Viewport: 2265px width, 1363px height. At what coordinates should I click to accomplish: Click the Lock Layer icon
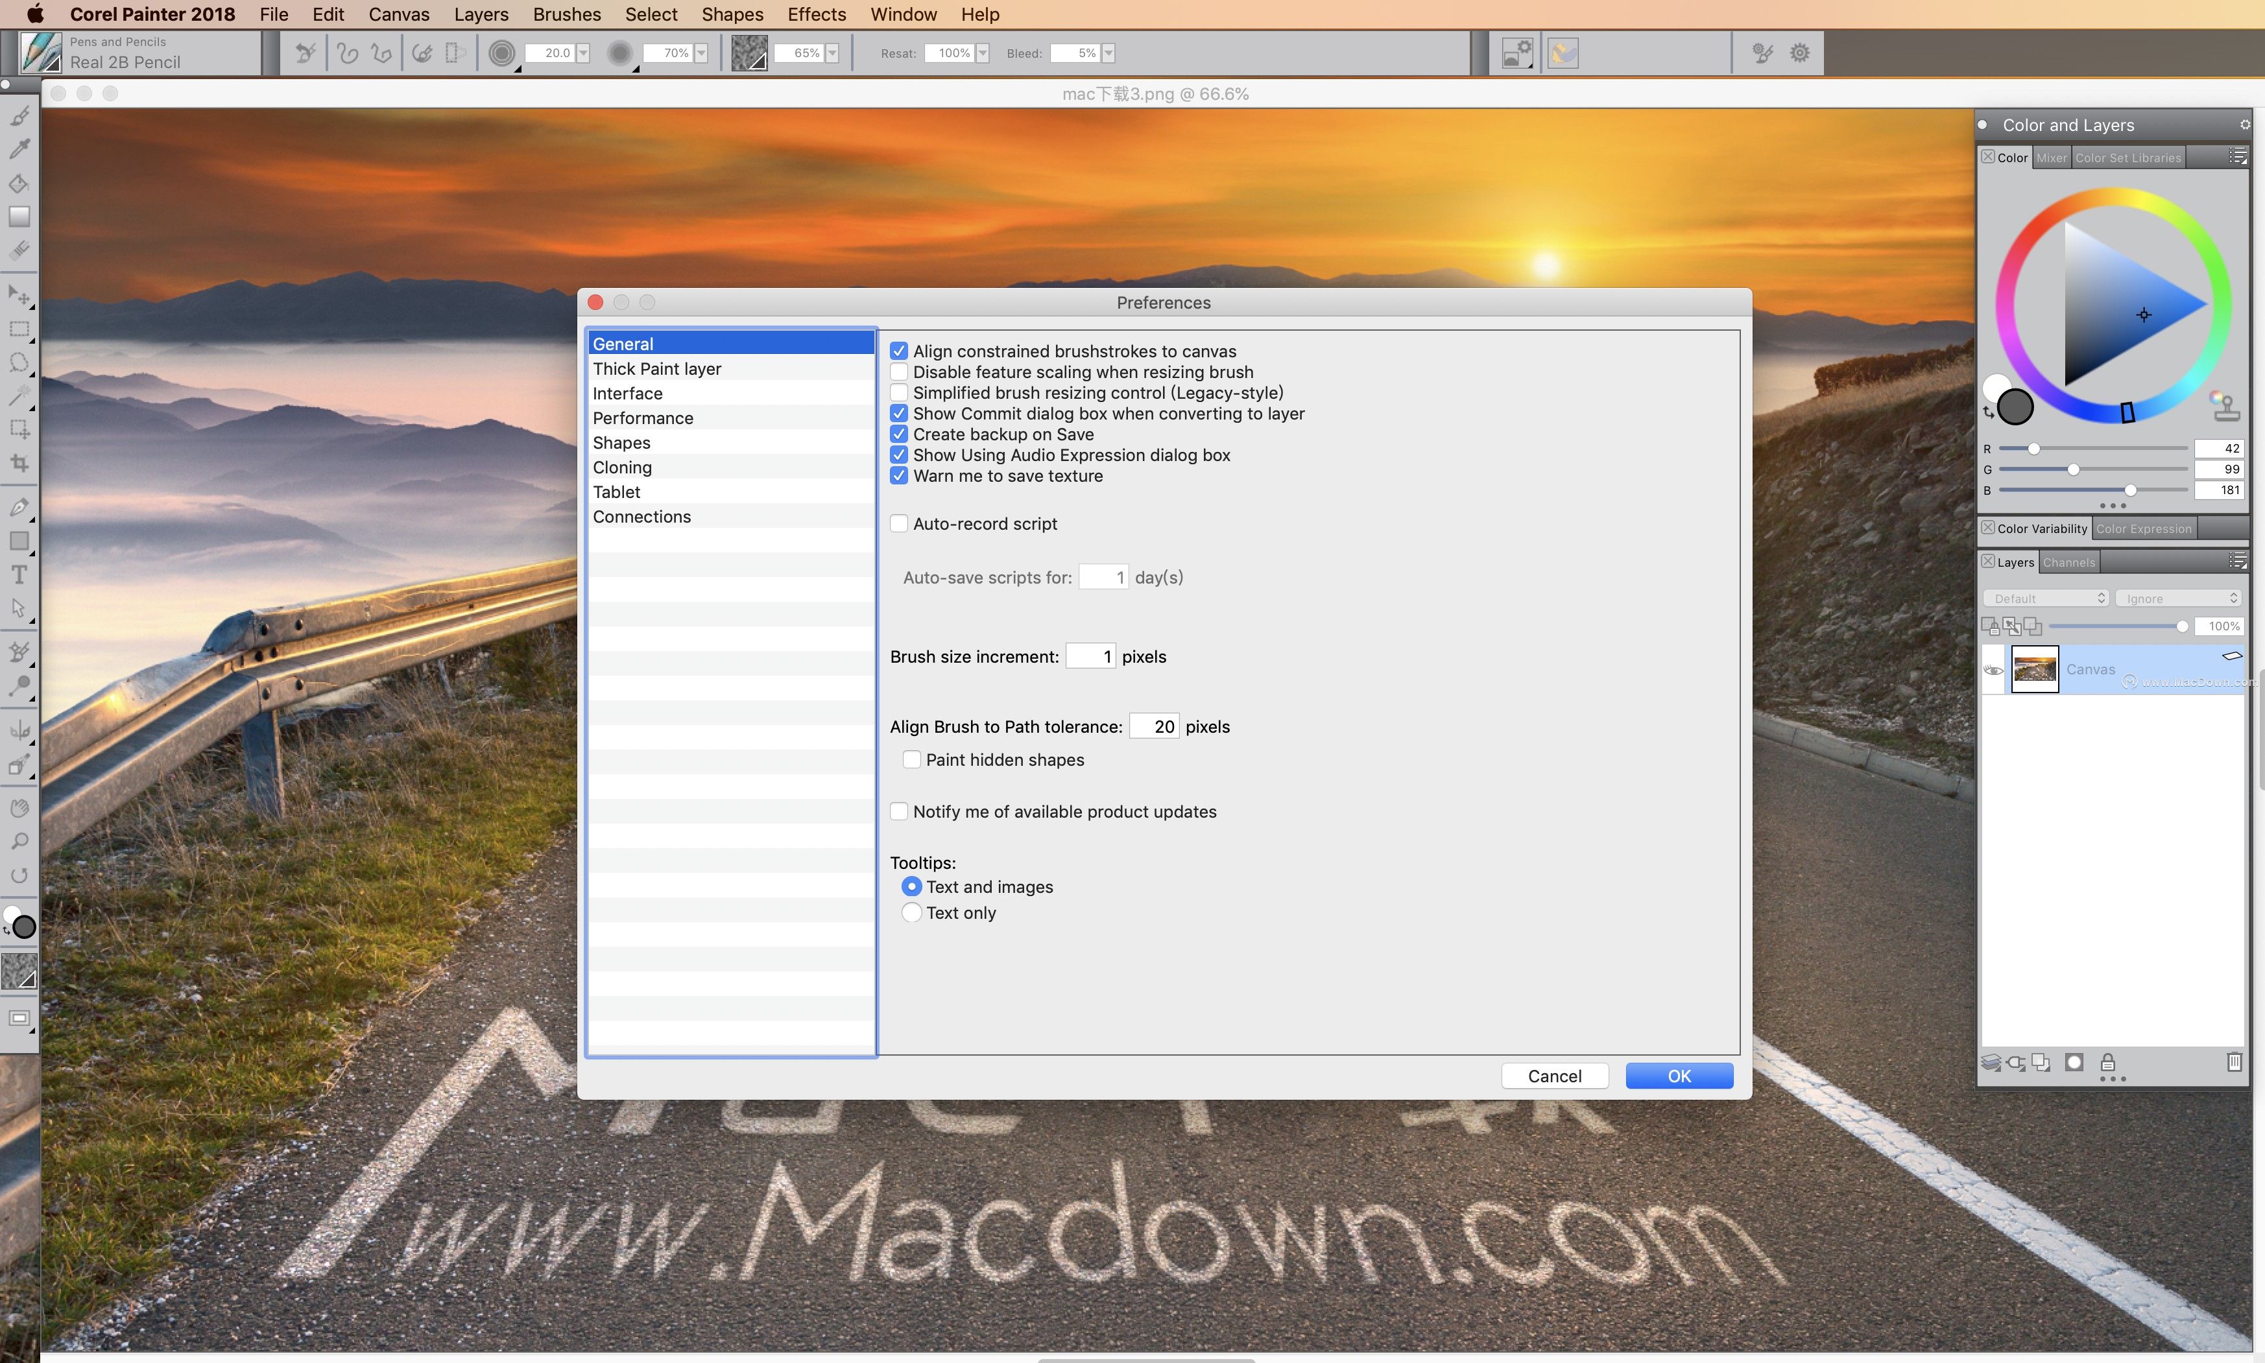(2108, 1063)
